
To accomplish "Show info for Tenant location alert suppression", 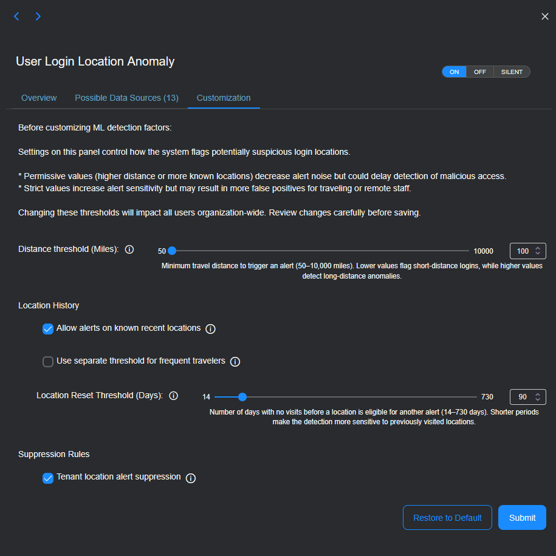I will point(191,478).
